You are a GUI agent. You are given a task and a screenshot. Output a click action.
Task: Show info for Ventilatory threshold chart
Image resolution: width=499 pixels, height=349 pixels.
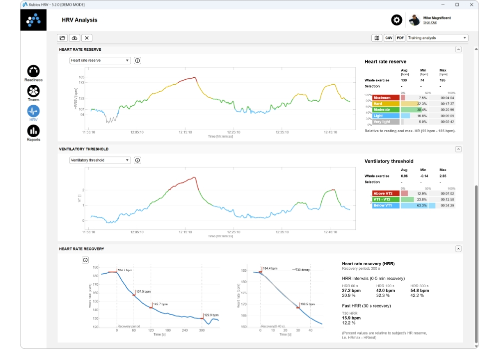138,160
